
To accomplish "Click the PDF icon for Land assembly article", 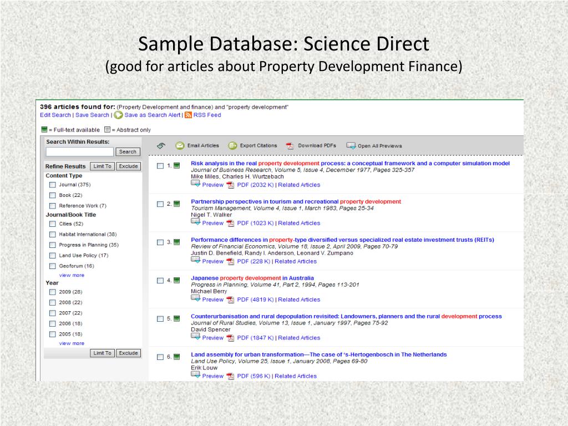I will point(230,377).
